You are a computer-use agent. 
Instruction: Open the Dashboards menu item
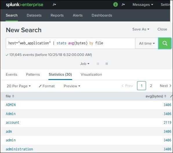point(102,15)
